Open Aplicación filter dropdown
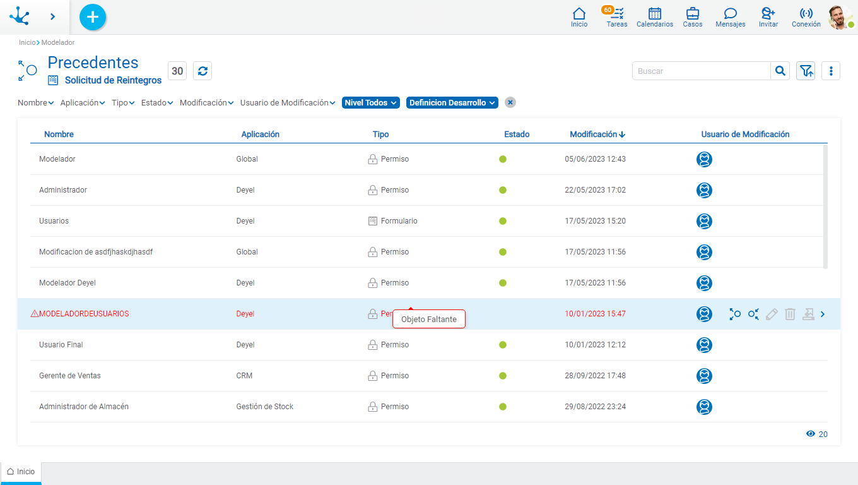The height and width of the screenshot is (485, 858). tap(83, 102)
